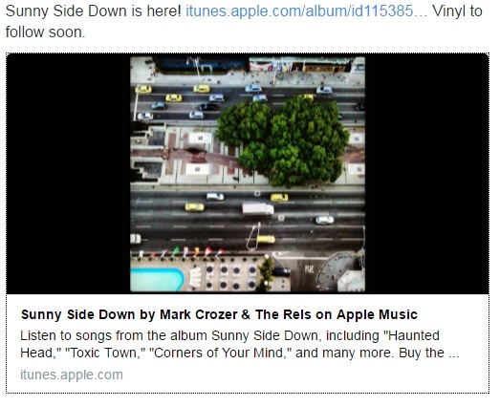Click the white truck on the lower road
The image size is (500, 407).
coord(258,209)
